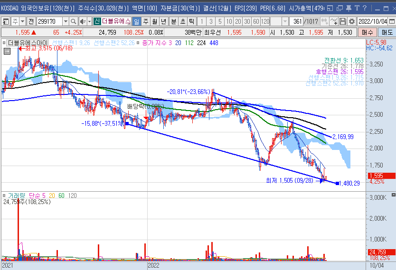The image size is (396, 270).
Task: Select the 5 interval button
Action: [220, 21]
